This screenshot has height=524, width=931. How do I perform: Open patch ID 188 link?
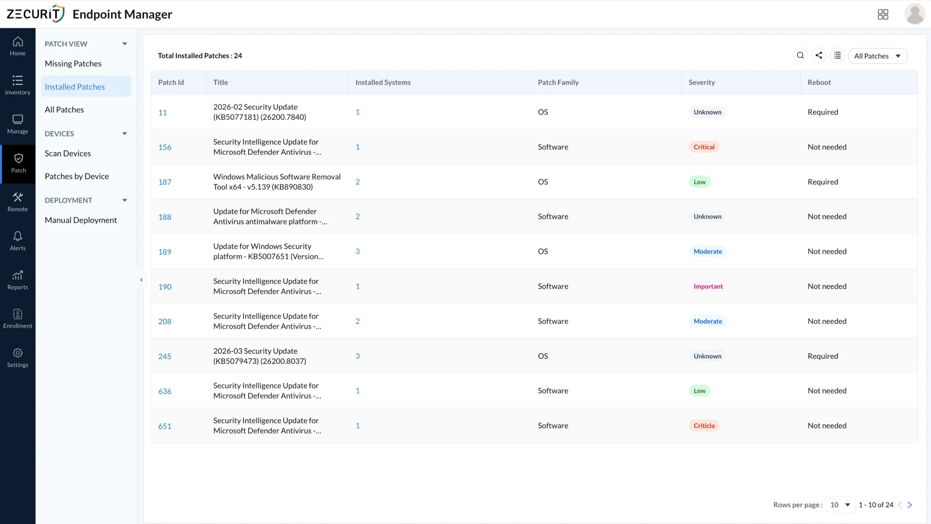(165, 217)
